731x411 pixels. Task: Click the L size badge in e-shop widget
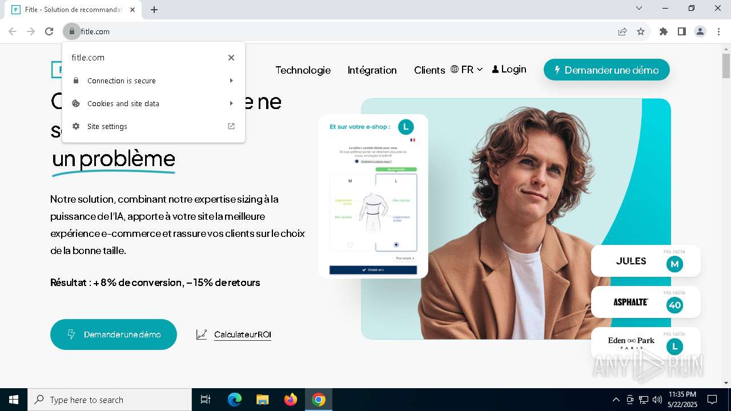pos(405,127)
